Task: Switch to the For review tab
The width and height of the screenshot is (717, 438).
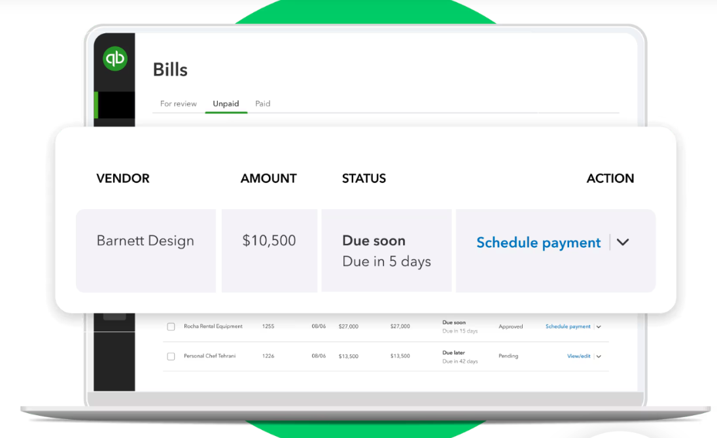Action: pos(179,104)
